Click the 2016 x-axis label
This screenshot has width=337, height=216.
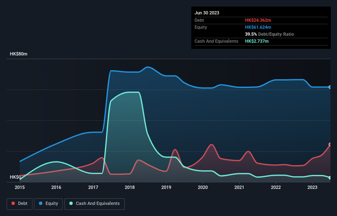click(56, 187)
